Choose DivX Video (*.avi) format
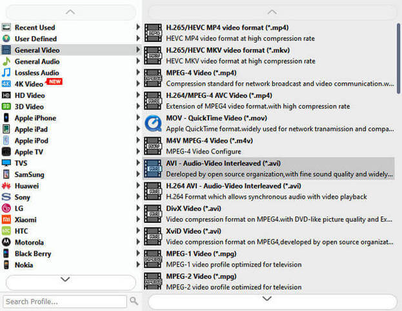This screenshot has height=311, width=402. click(x=268, y=214)
